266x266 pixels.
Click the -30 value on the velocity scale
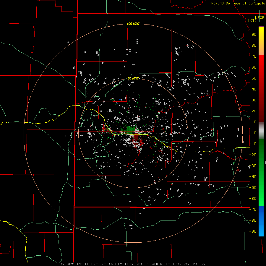[x=253, y=166]
